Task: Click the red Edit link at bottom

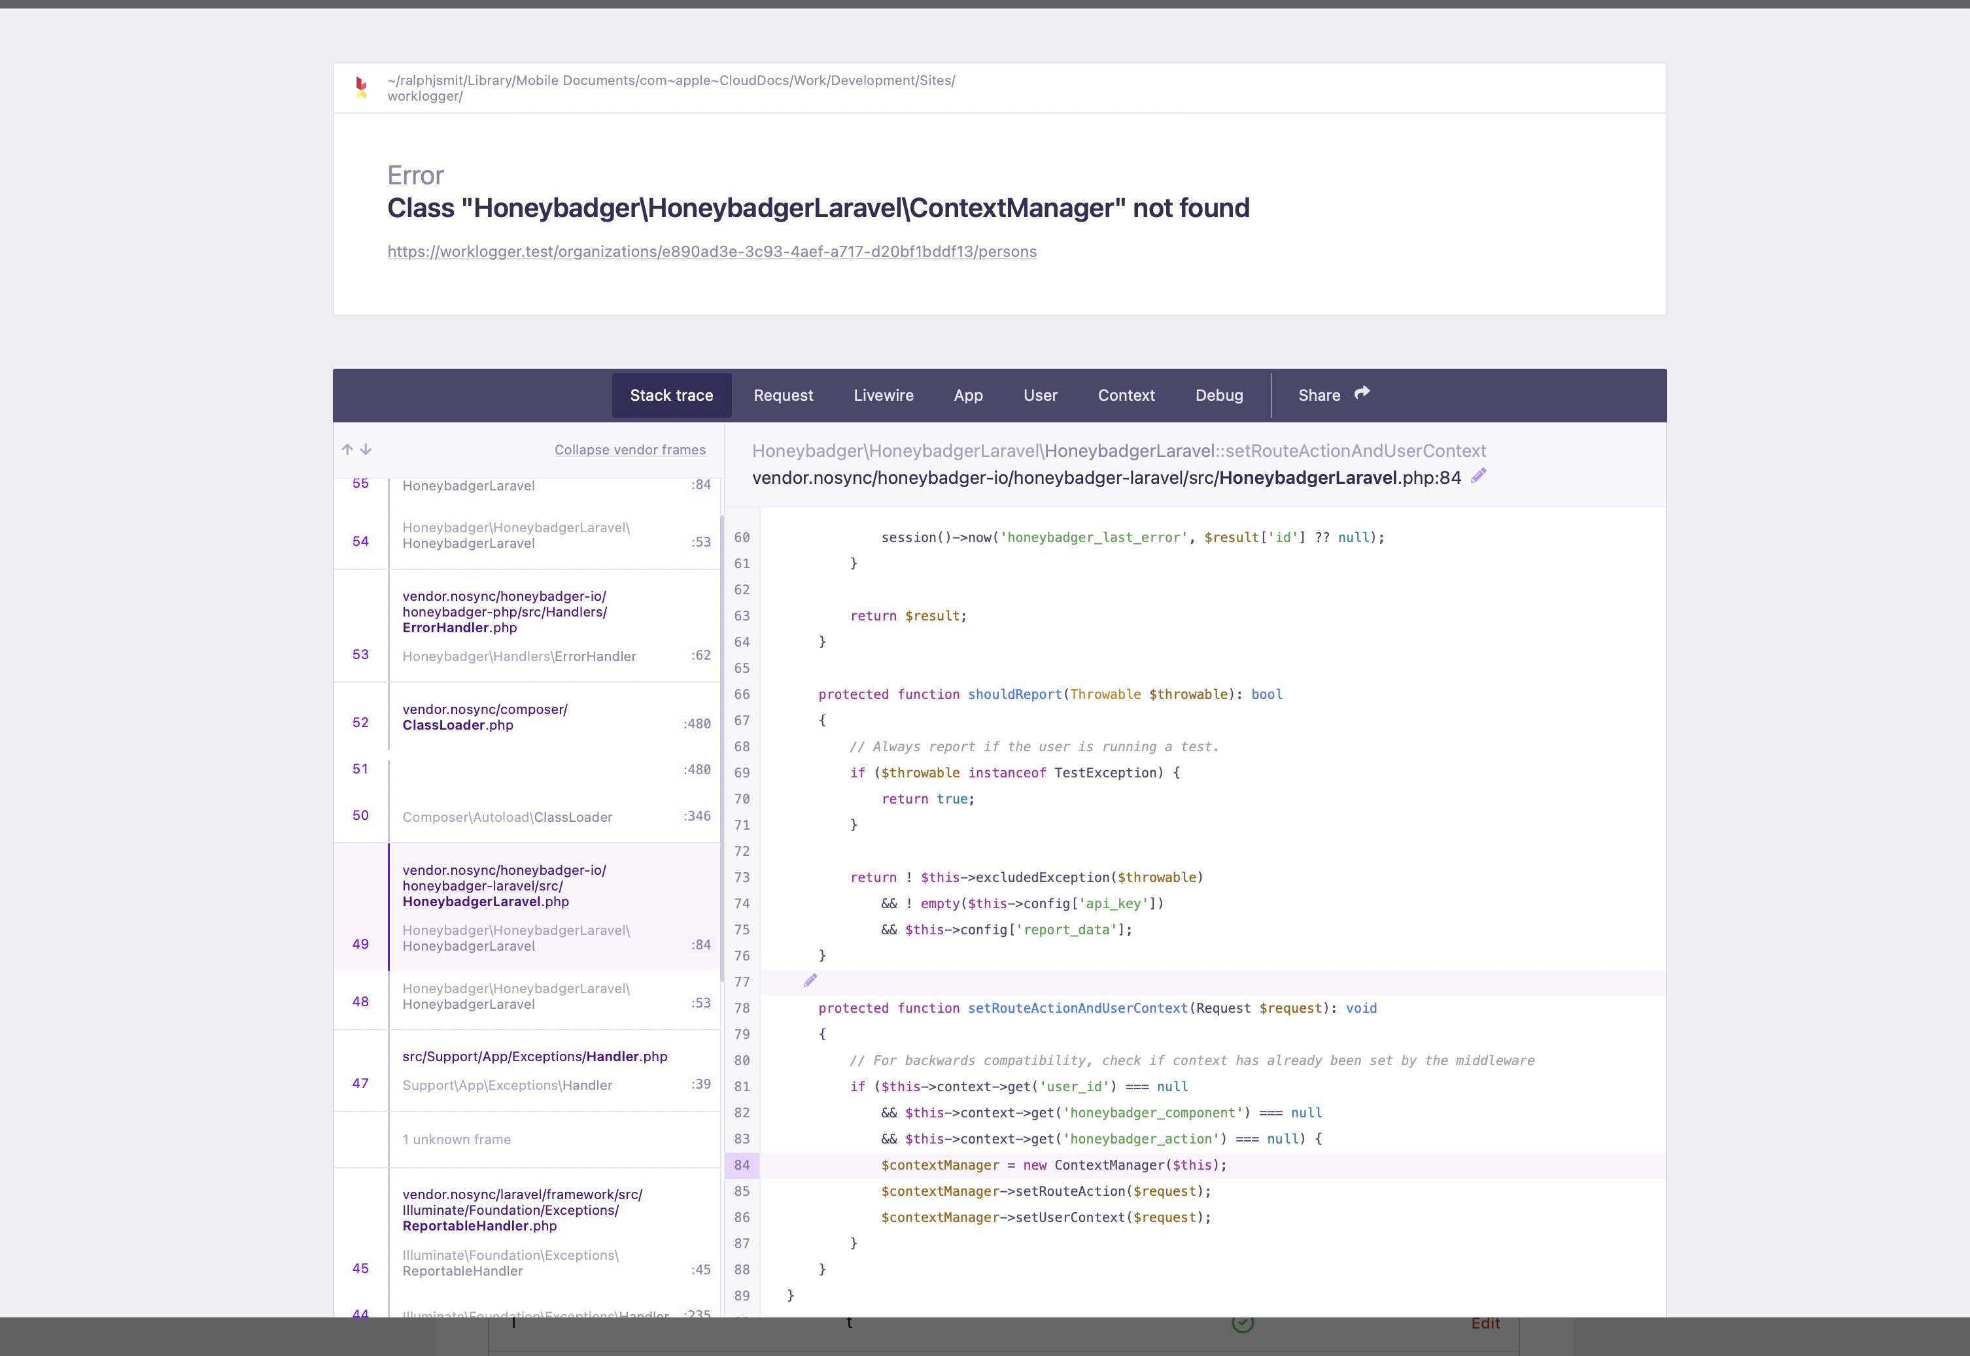Action: pyautogui.click(x=1485, y=1323)
